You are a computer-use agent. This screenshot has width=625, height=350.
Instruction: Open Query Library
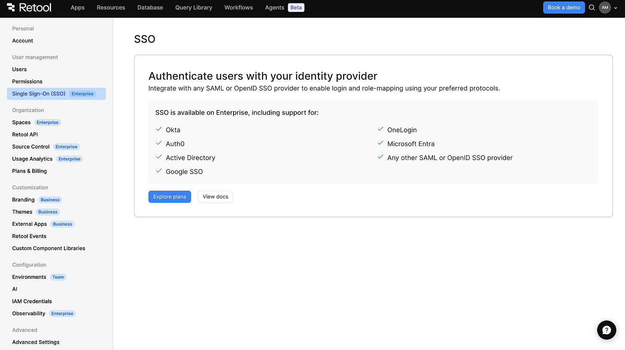point(194,7)
